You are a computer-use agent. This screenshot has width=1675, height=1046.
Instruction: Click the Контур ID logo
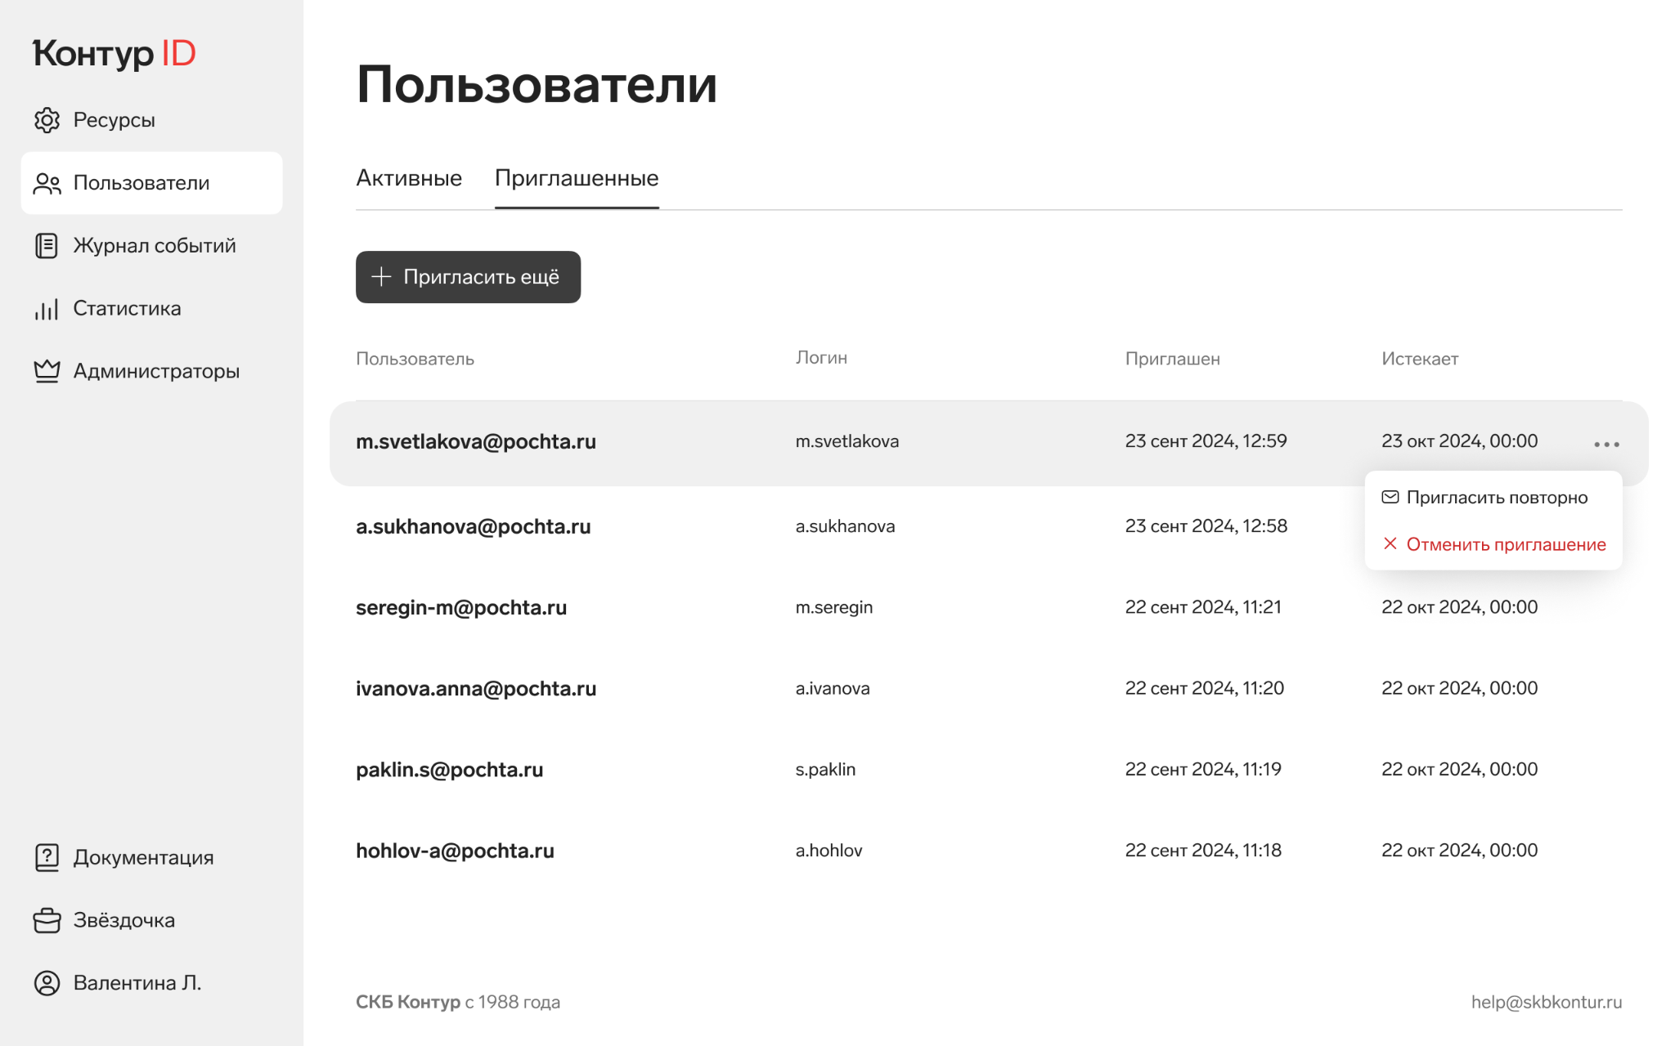[x=115, y=54]
